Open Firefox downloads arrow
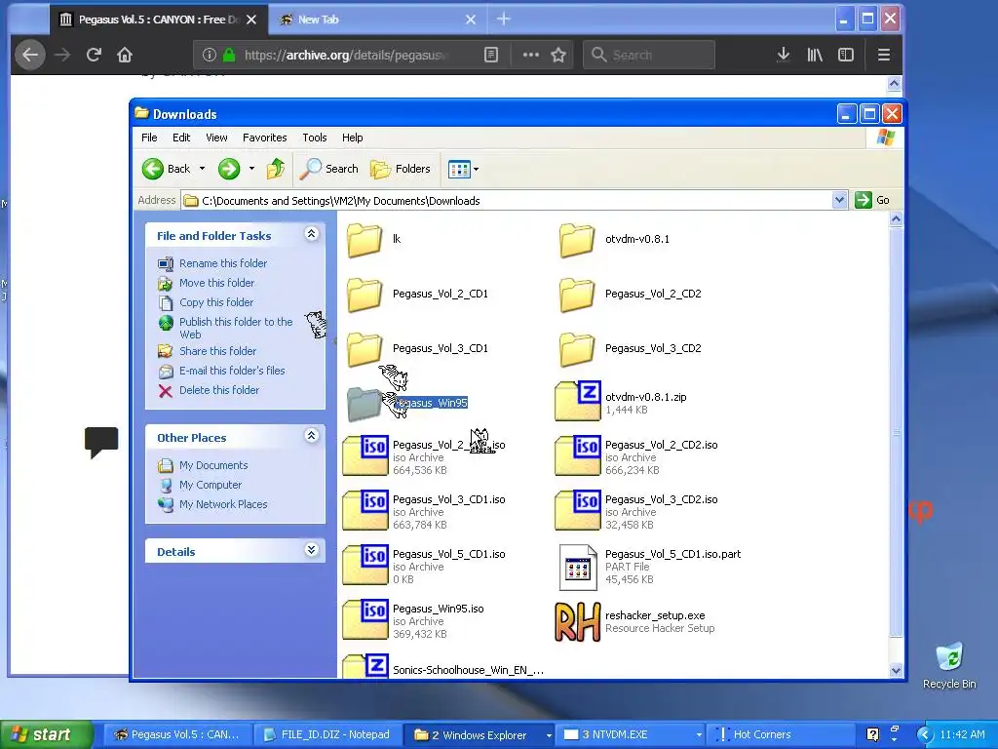The height and width of the screenshot is (749, 998). (x=784, y=55)
